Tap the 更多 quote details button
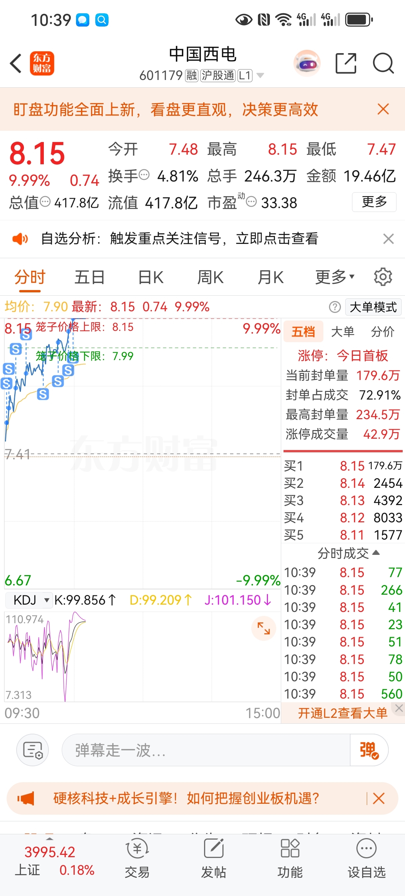This screenshot has height=896, width=405. [374, 202]
